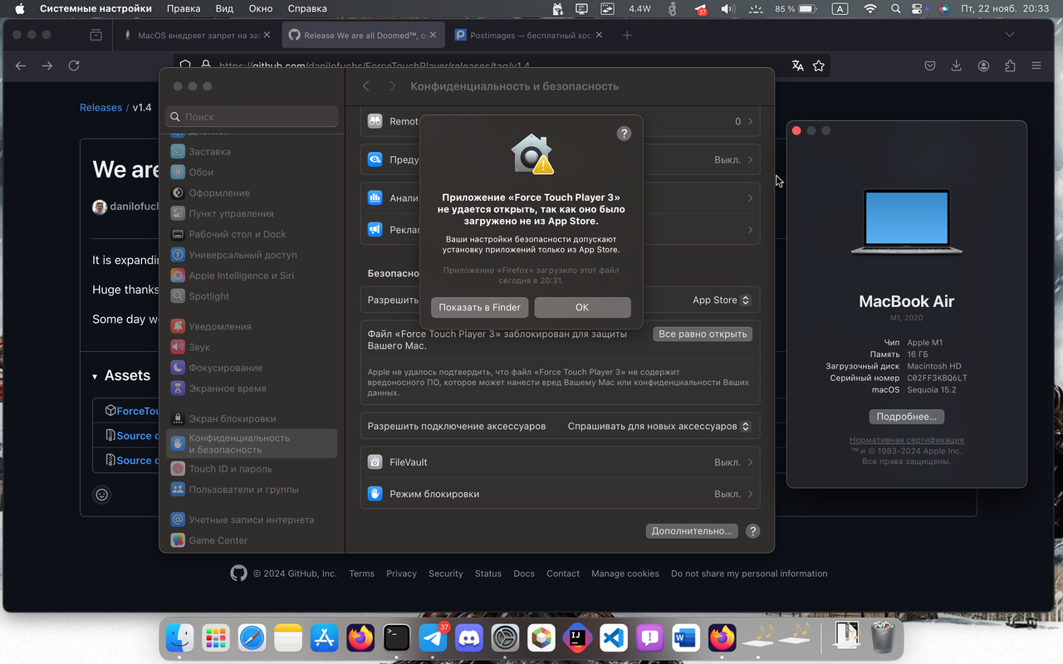Click Поиск search field in settings
This screenshot has height=664, width=1063.
[252, 117]
